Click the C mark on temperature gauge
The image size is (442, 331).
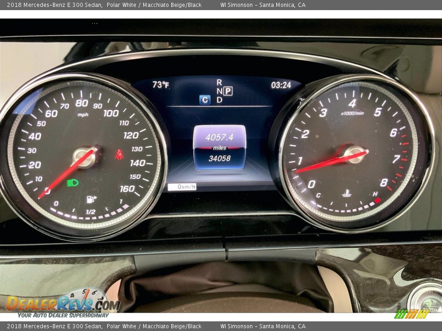coord(318,195)
